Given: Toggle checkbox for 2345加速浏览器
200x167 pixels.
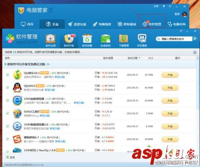Looking at the screenshot, I should pyautogui.click(x=8, y=101).
